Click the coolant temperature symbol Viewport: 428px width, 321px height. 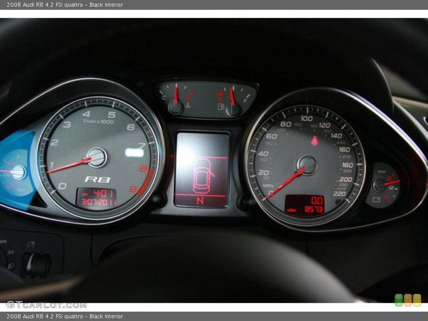(x=188, y=104)
